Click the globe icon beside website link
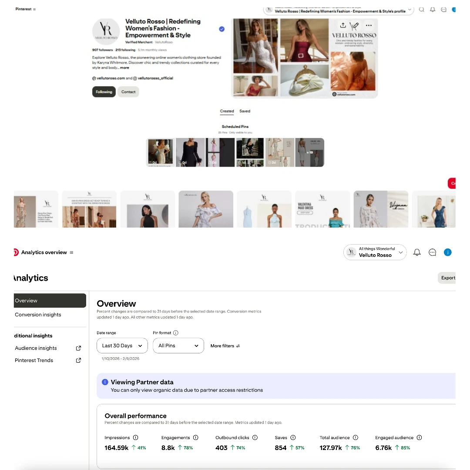Image resolution: width=470 pixels, height=470 pixels. point(94,78)
